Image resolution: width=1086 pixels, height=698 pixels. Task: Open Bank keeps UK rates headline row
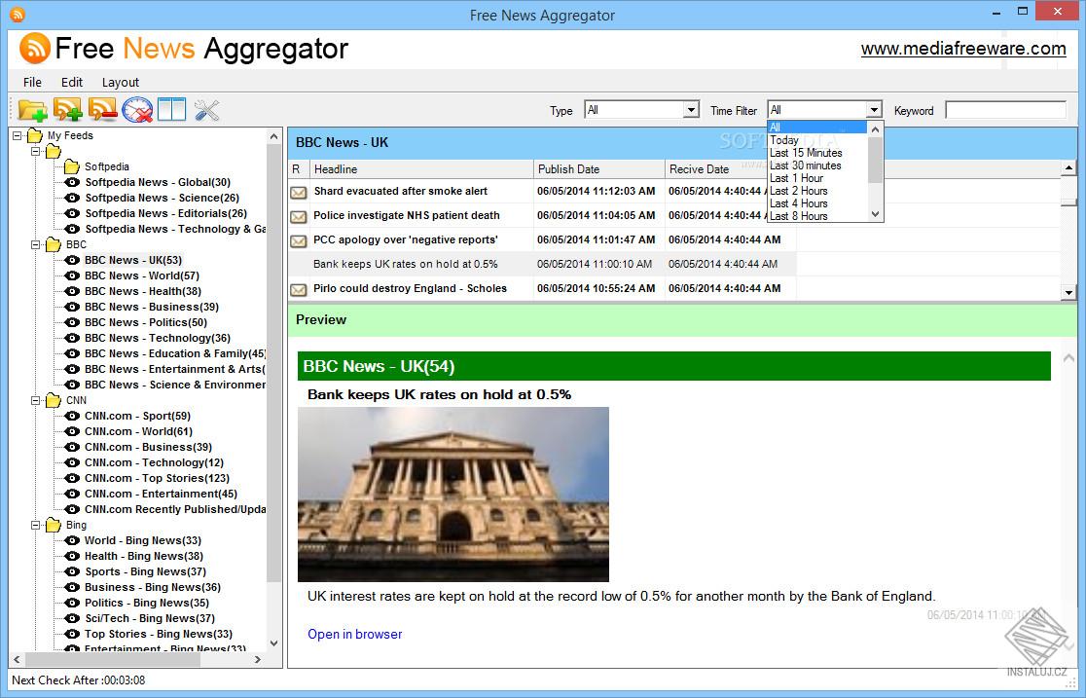(542, 264)
